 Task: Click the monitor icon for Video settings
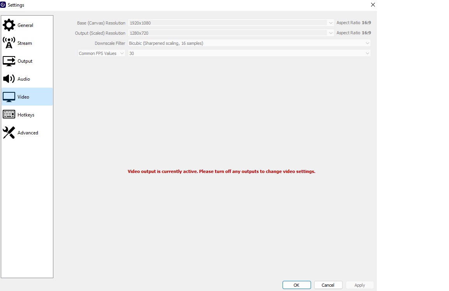pyautogui.click(x=9, y=97)
